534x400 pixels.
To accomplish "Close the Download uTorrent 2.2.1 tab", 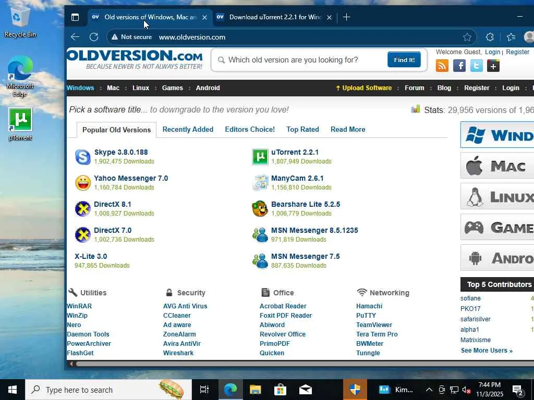I will (x=329, y=17).
